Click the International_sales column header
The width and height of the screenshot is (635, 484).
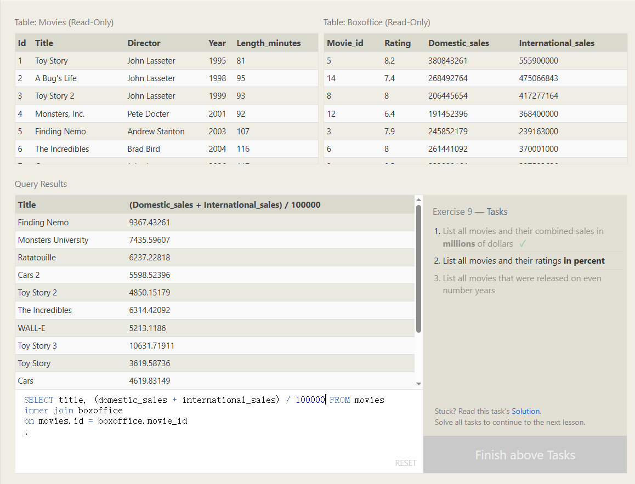557,43
